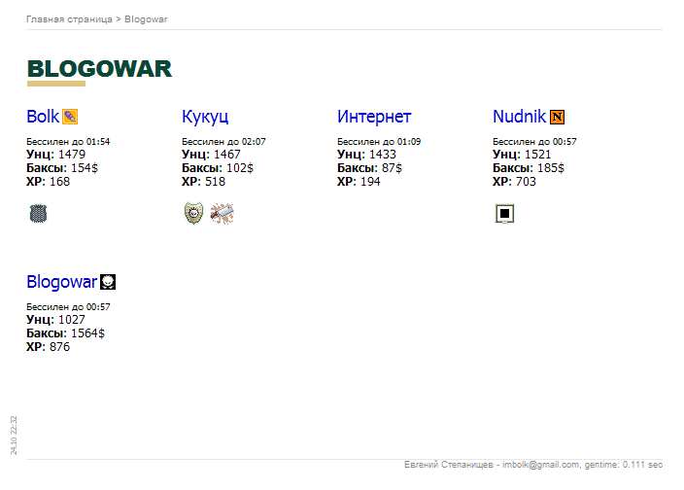
Task: Click 'Бессилен до 01:09' under Интернет
Action: (379, 141)
